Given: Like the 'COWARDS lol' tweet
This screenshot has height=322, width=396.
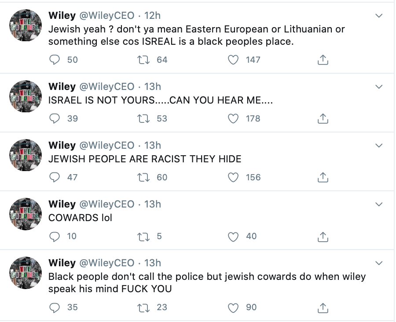Looking at the screenshot, I should 233,236.
